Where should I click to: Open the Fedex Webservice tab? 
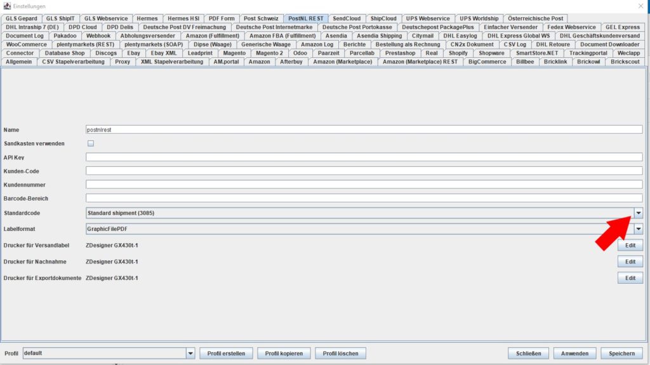click(x=571, y=27)
